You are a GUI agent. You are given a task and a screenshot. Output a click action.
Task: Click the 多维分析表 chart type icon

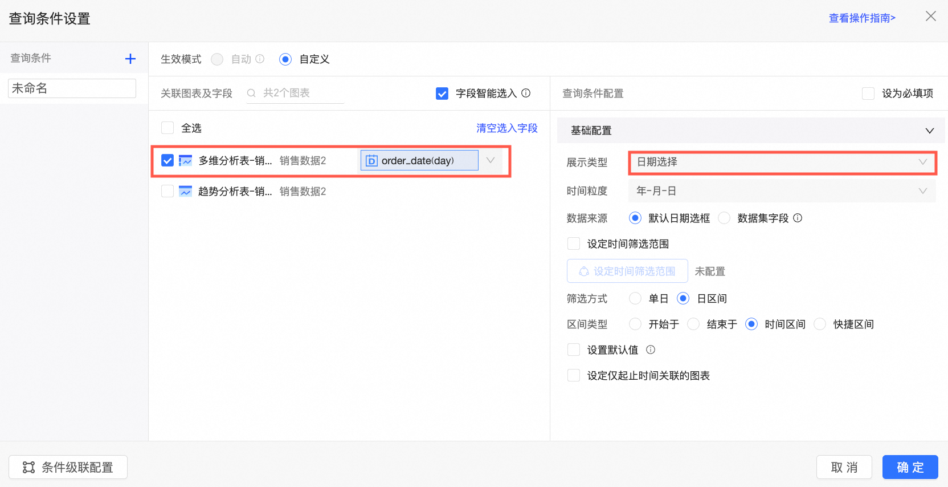(x=185, y=161)
